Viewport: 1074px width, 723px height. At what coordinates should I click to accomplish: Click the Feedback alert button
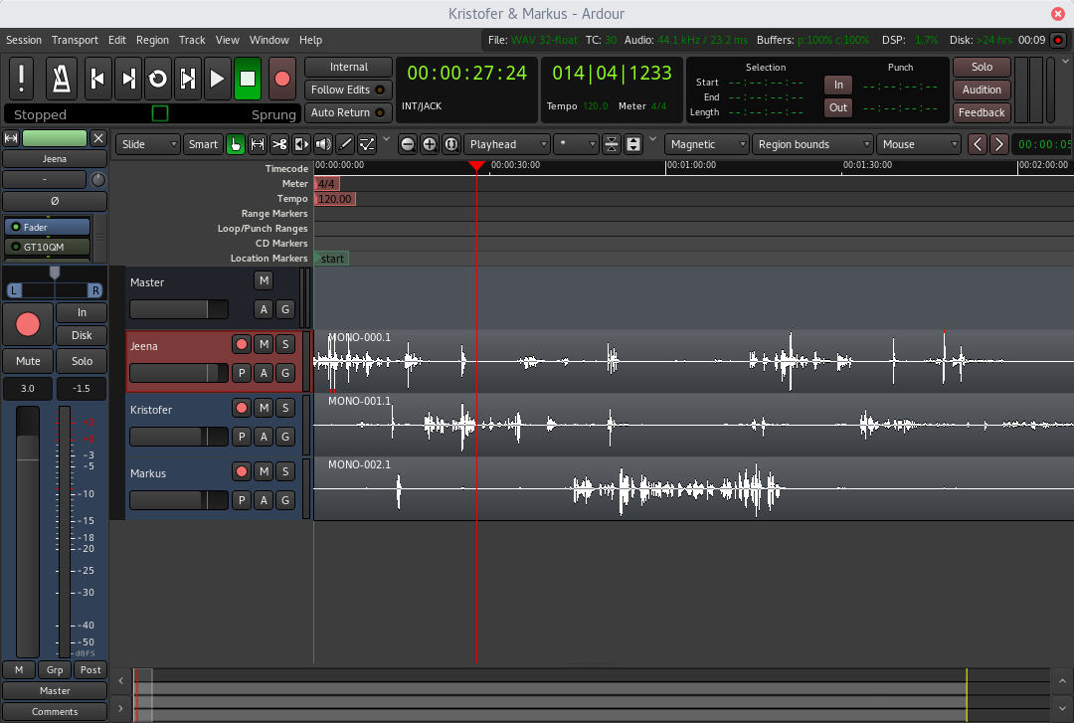pos(982,112)
